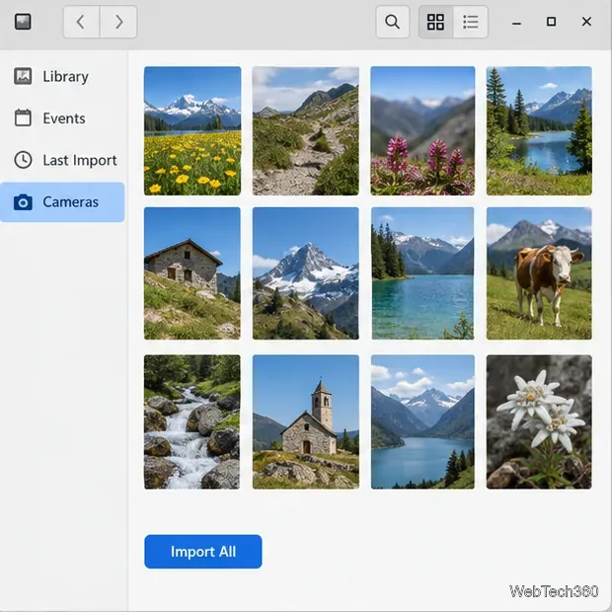
Task: Select the turquoise lake photo
Action: tap(422, 273)
